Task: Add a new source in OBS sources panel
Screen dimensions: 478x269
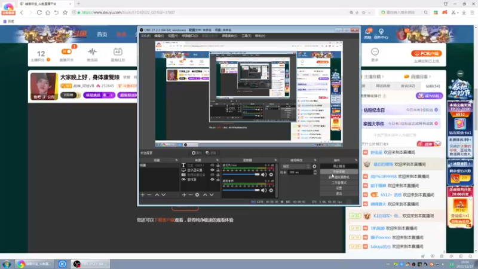Action: (x=184, y=195)
